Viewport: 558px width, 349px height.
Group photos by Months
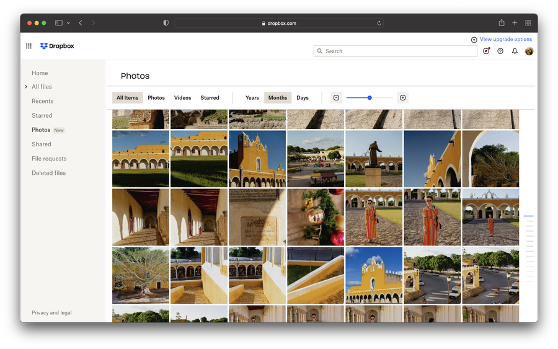(278, 97)
